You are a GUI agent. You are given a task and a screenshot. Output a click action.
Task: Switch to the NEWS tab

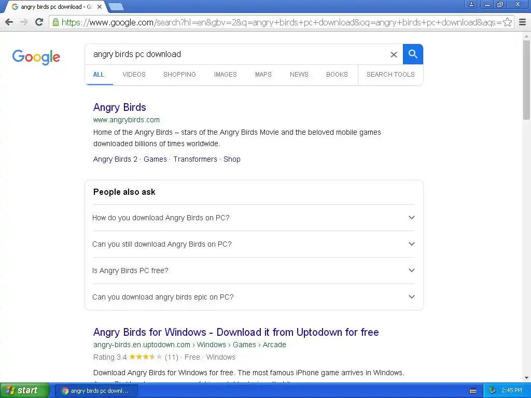(299, 75)
